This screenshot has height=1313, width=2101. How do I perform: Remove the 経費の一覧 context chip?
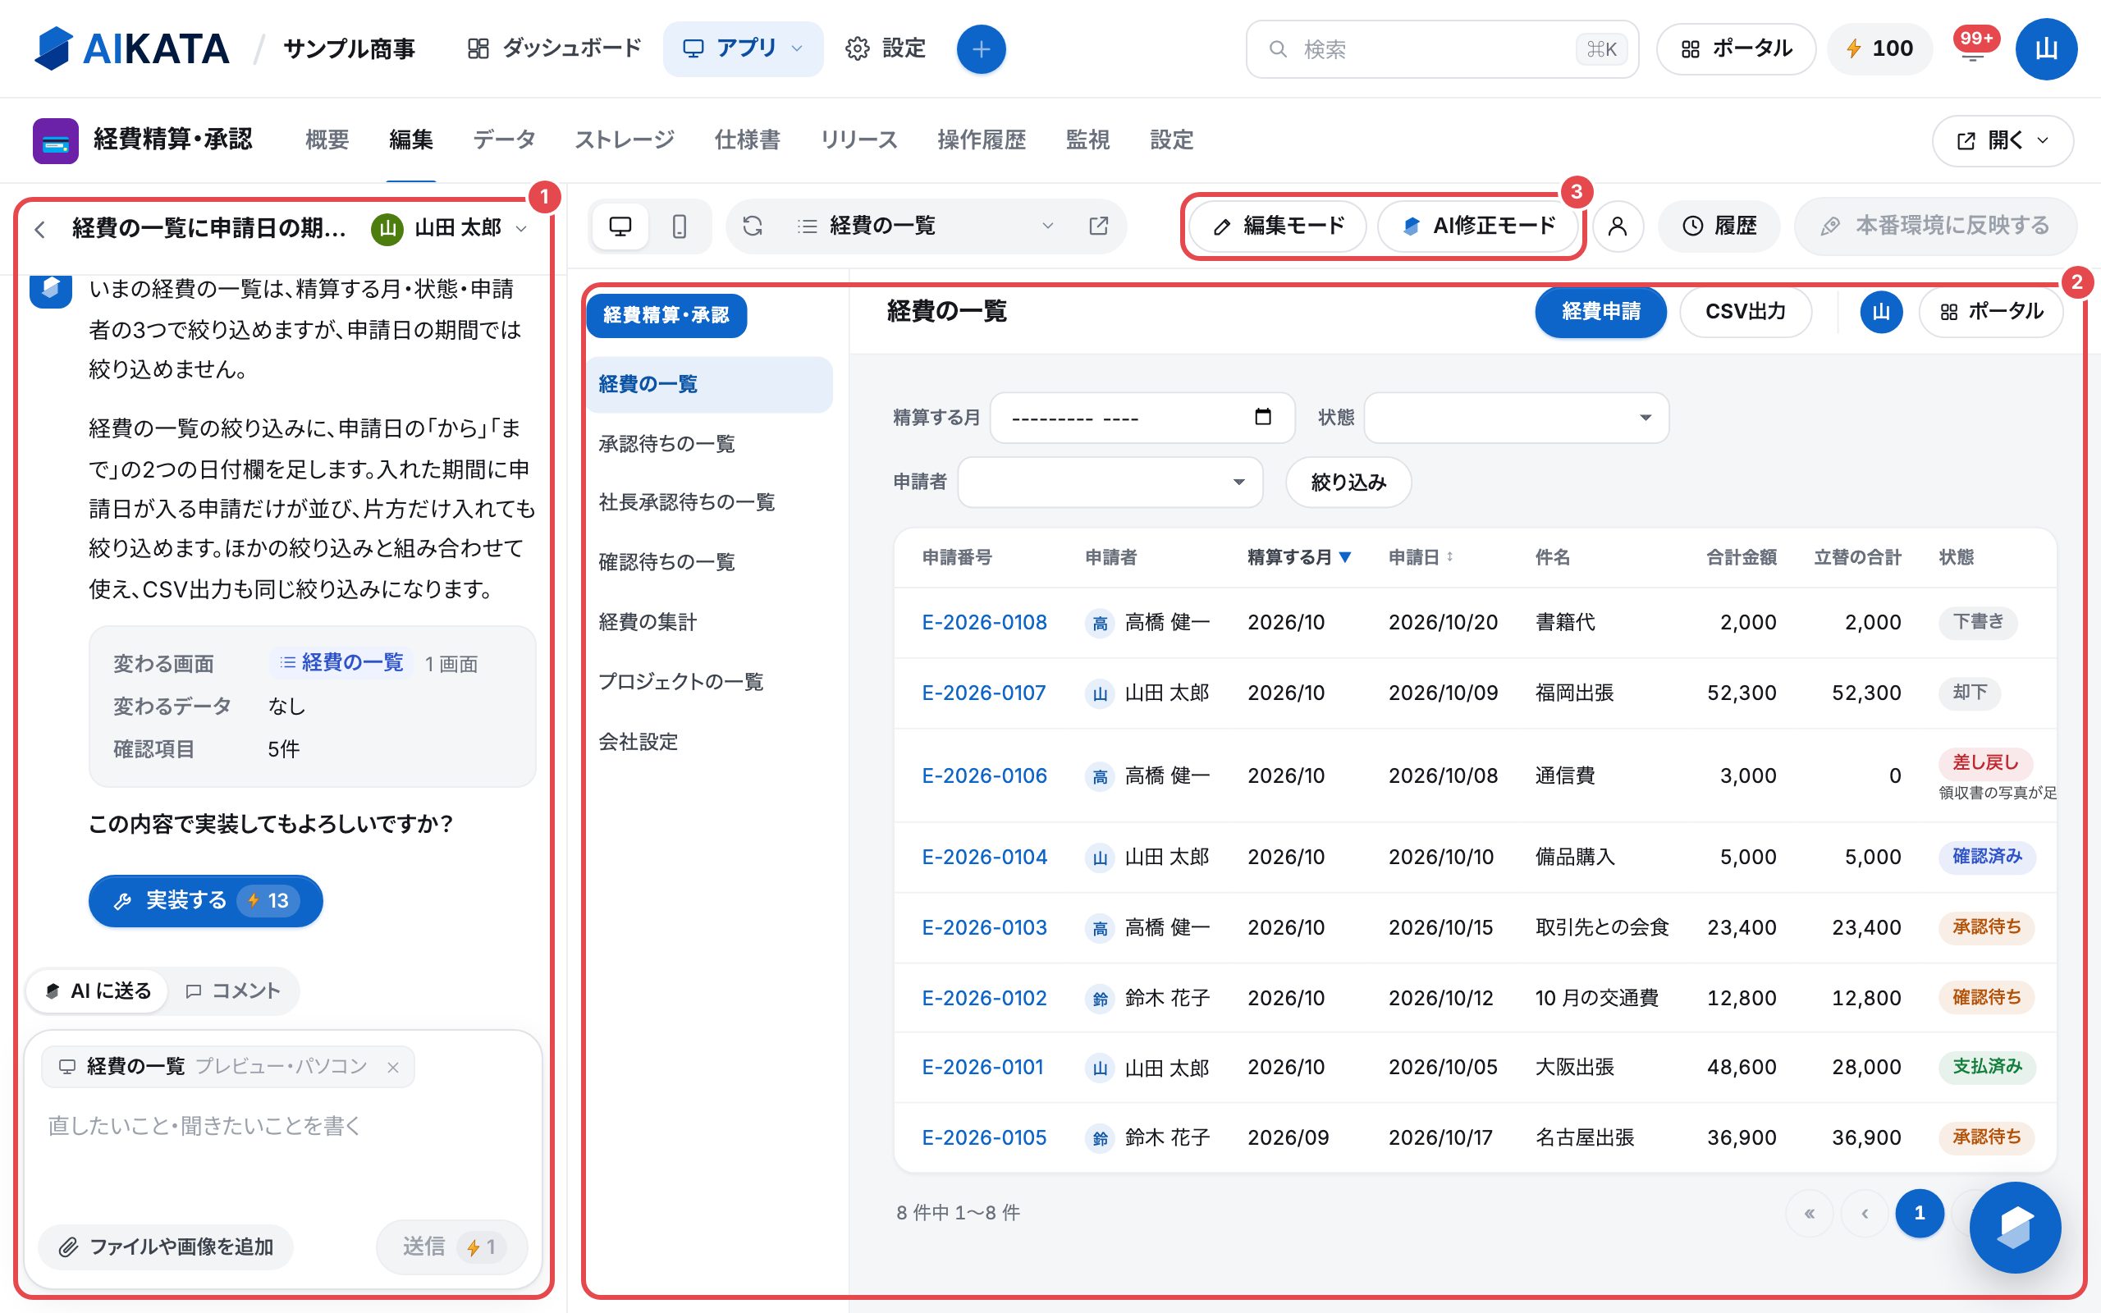(393, 1068)
